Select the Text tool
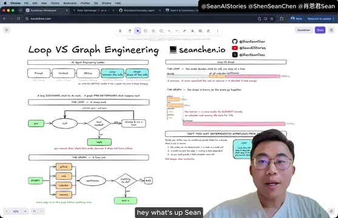The height and width of the screenshot is (218, 338). click(192, 31)
